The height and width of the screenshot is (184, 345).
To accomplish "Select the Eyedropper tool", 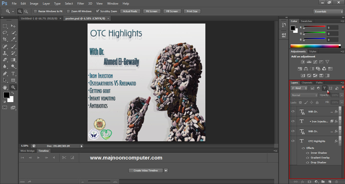I will point(13,39).
